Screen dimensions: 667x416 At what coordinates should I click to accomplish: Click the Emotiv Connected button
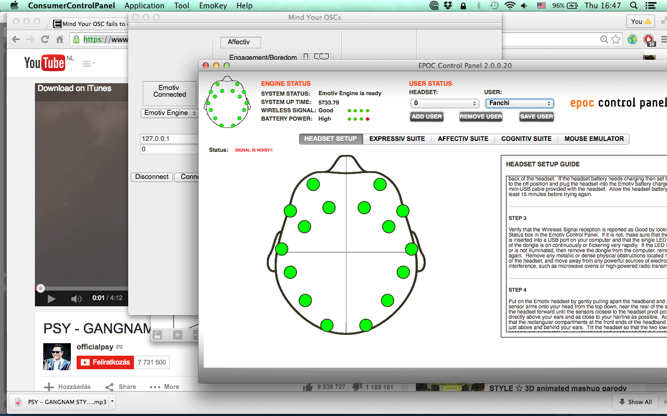(x=169, y=94)
